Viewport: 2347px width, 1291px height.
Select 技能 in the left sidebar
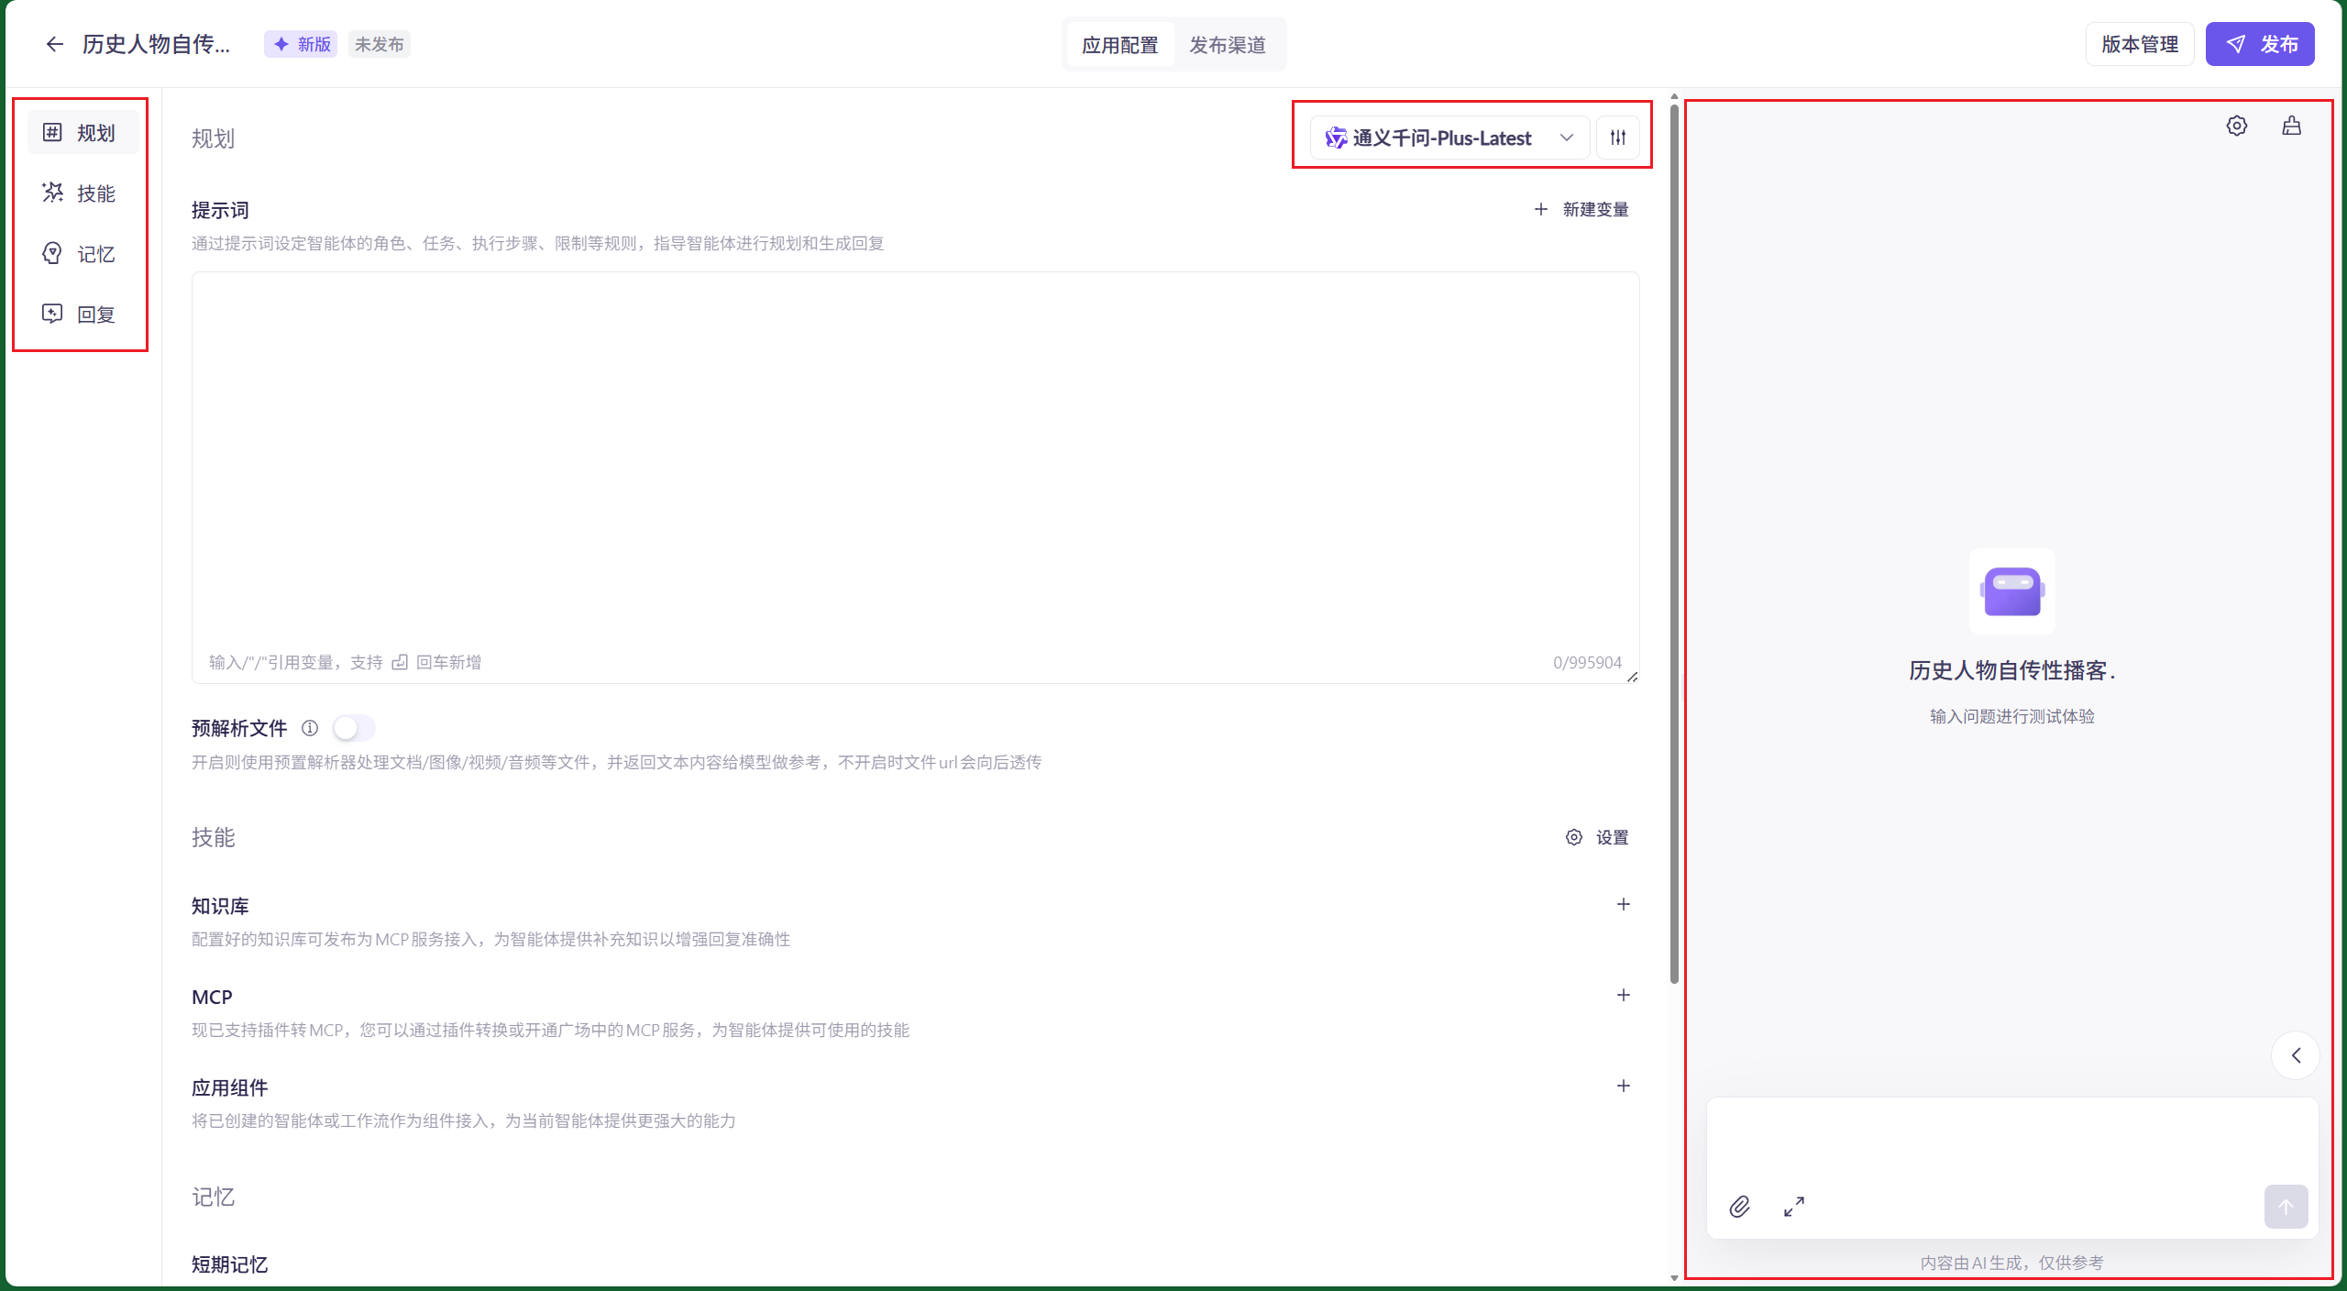[x=83, y=193]
